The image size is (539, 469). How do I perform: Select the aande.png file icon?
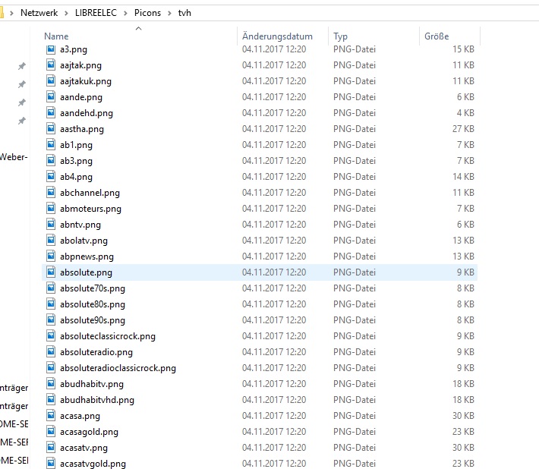click(51, 97)
